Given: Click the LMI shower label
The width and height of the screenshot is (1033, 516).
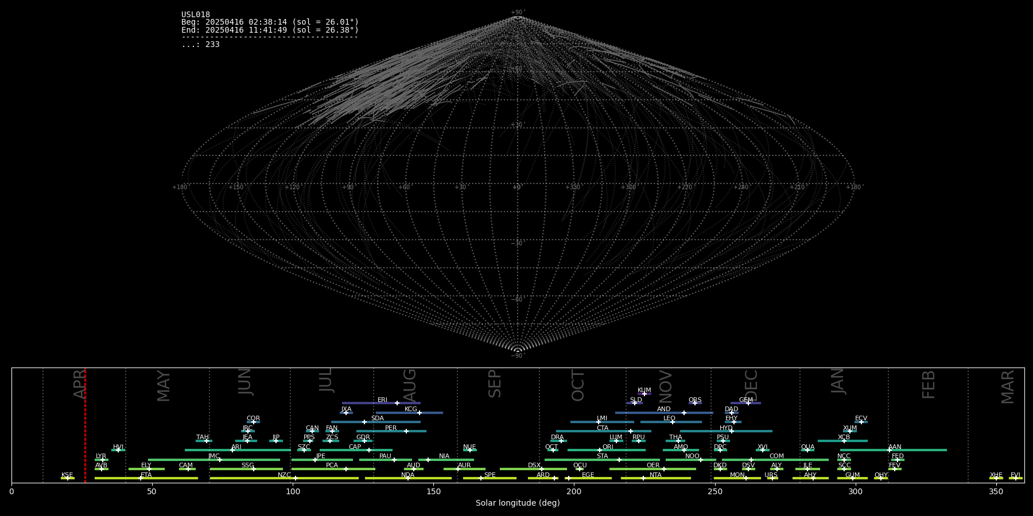Looking at the screenshot, I should tap(602, 419).
